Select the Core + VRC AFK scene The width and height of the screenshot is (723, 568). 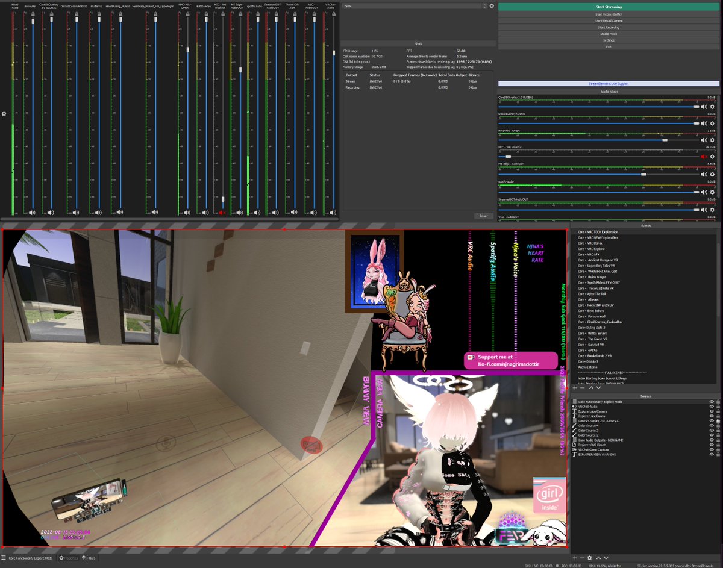590,254
